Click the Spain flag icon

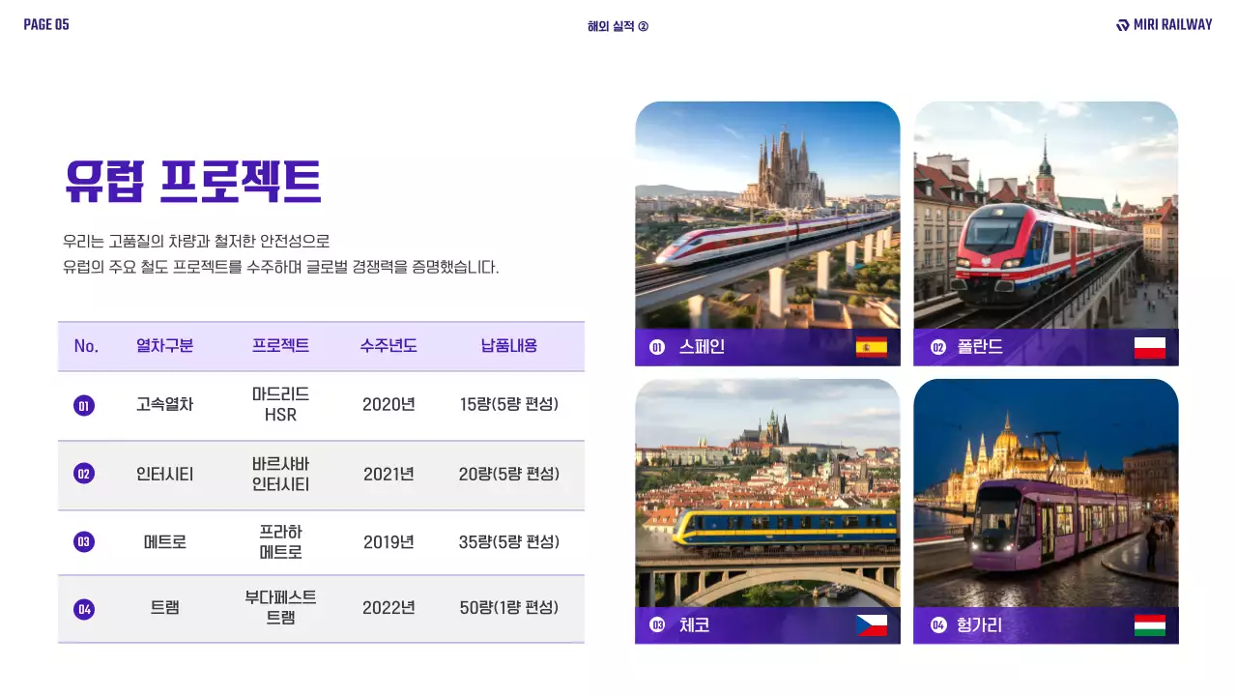[x=870, y=348]
